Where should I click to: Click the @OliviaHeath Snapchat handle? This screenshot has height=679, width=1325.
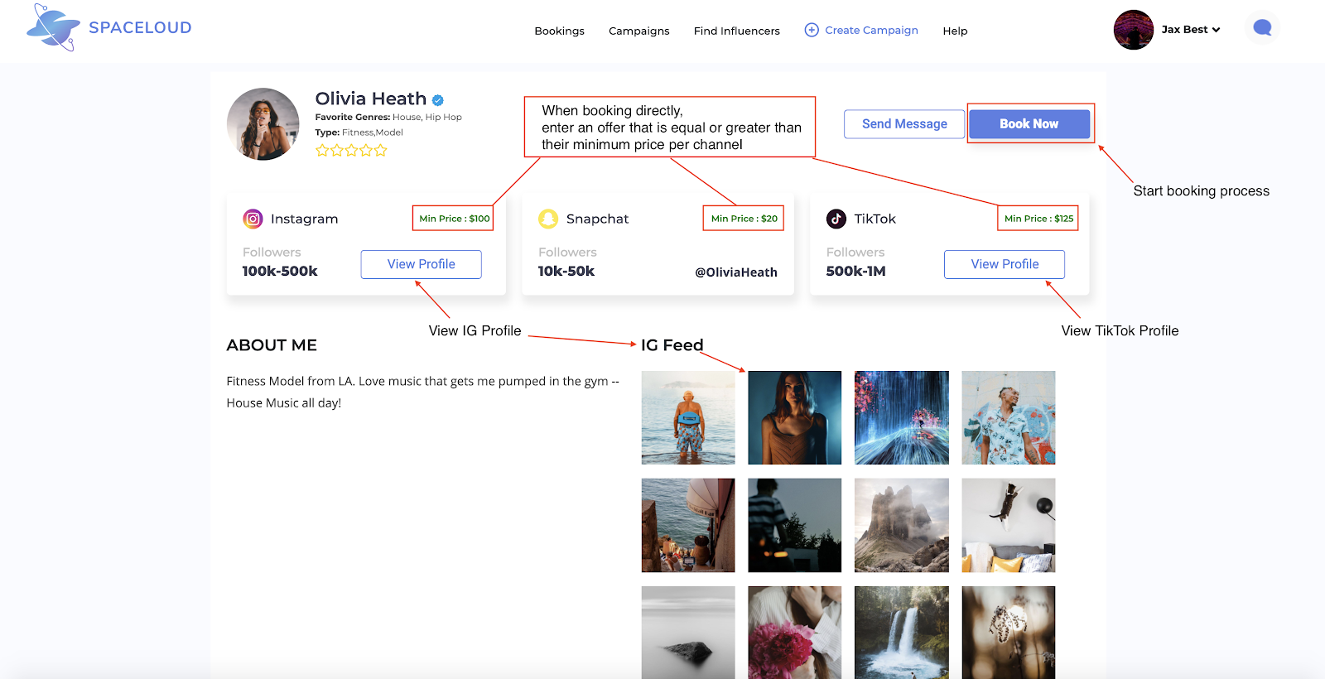(736, 272)
